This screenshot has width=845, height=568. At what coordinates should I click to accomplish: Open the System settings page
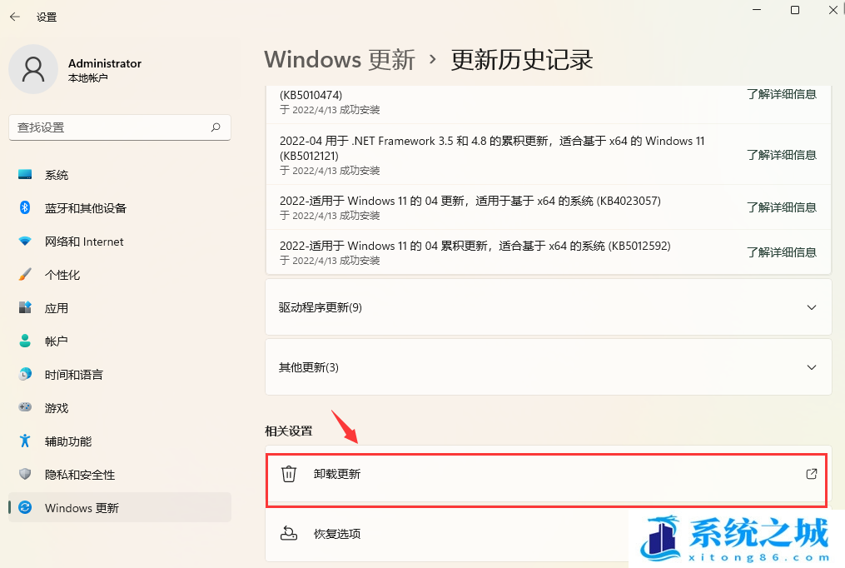click(x=57, y=175)
